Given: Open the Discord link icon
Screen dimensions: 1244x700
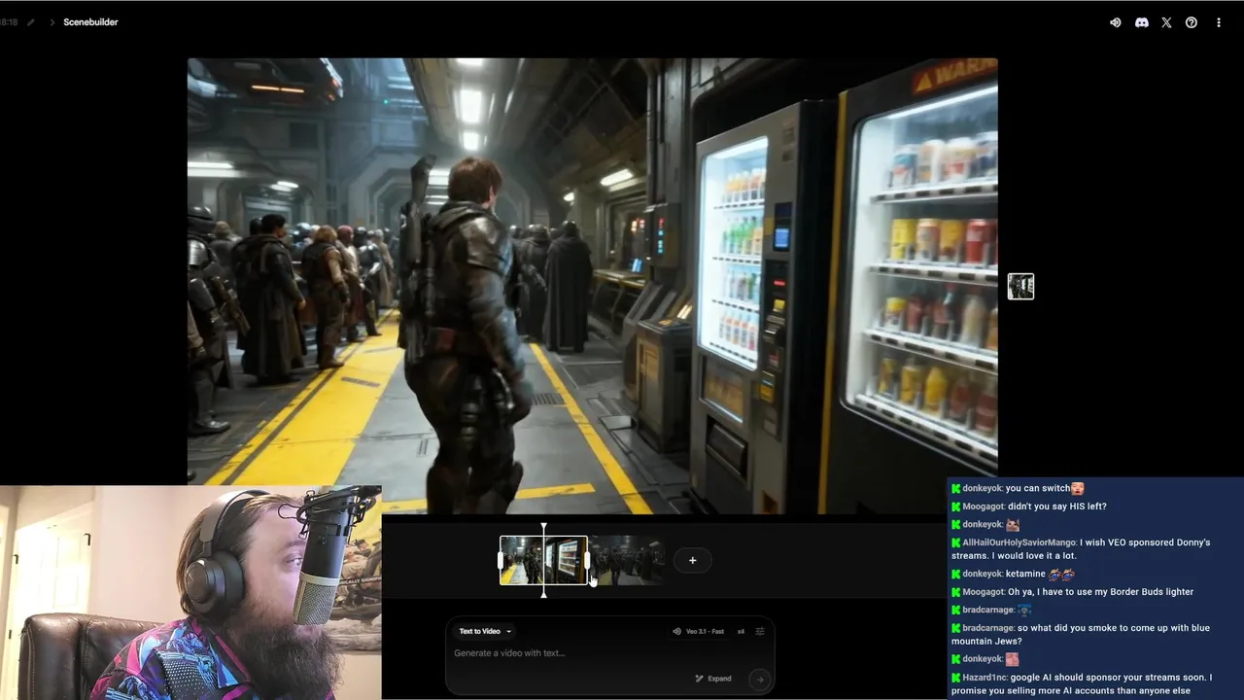Looking at the screenshot, I should 1141,22.
